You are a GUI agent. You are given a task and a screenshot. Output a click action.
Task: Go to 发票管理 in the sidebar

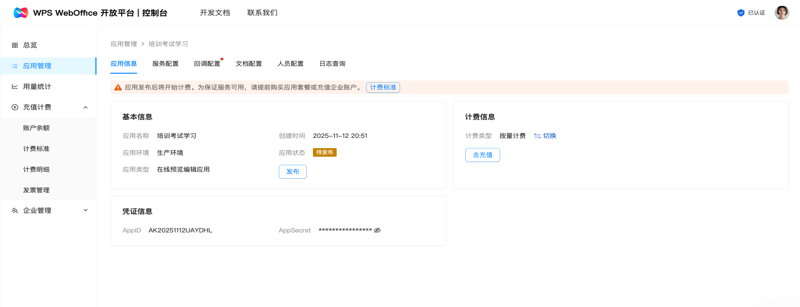point(36,190)
